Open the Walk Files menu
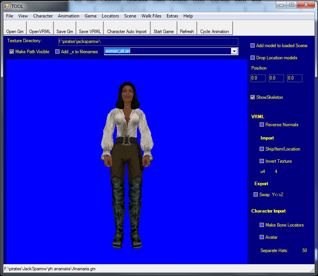This screenshot has height=276, width=318. (151, 16)
